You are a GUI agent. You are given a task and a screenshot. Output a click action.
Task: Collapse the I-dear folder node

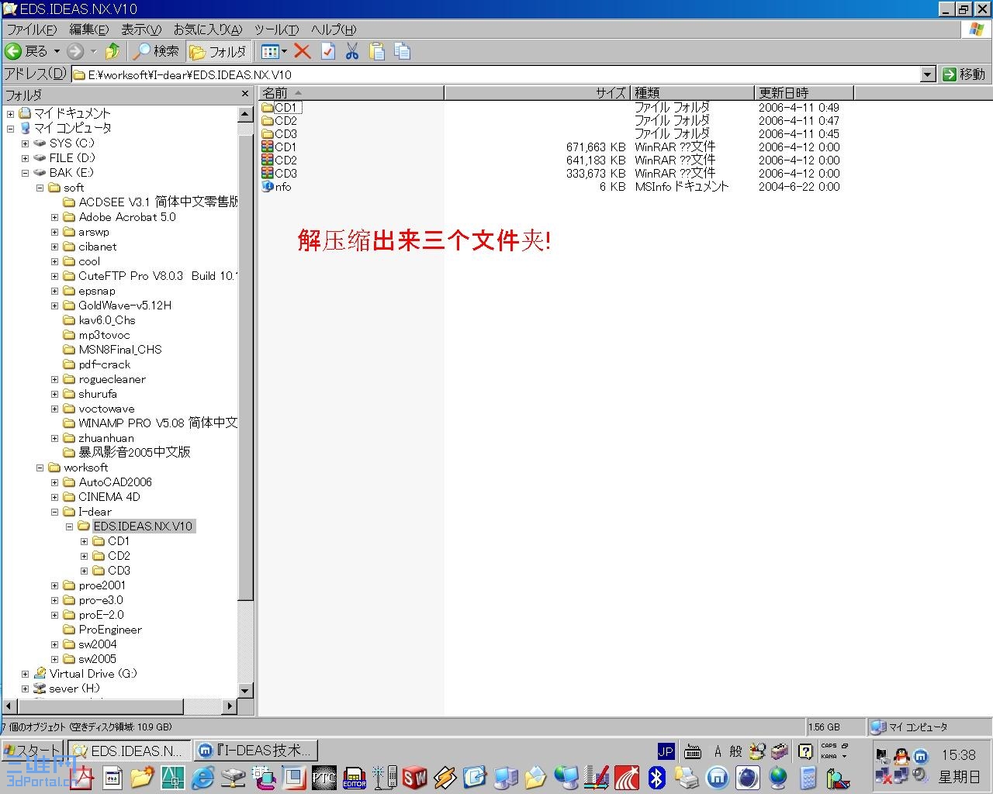click(x=54, y=512)
